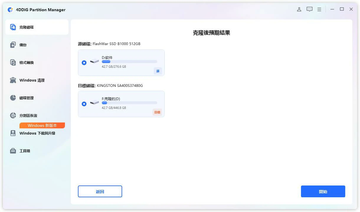Click the 目標磁碟 KINGSTON label

click(x=110, y=86)
